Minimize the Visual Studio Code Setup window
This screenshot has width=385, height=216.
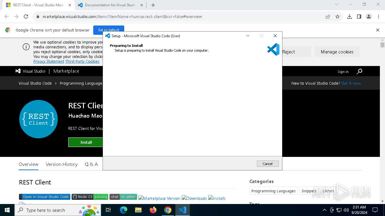248,36
